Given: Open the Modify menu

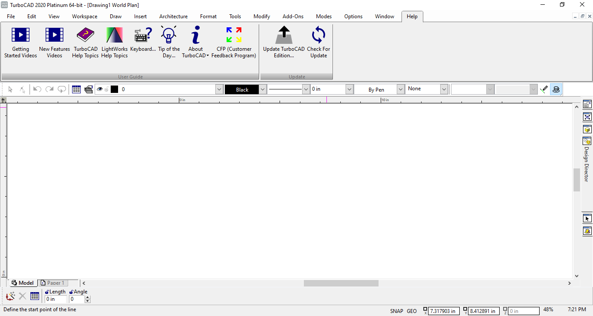Looking at the screenshot, I should pos(262,16).
